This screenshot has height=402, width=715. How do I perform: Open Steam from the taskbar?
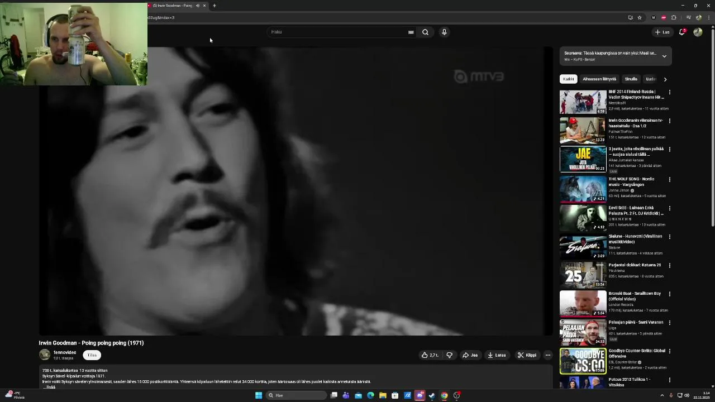432,395
